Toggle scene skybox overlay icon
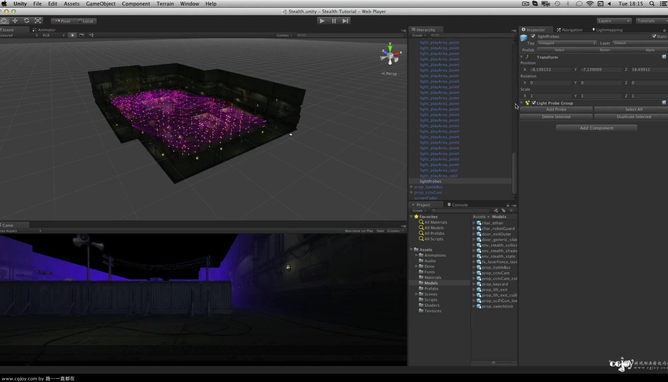 point(81,35)
